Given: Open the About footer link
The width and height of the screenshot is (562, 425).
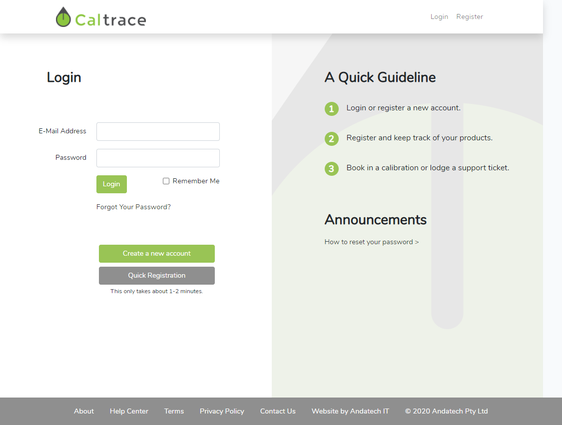Looking at the screenshot, I should click(84, 411).
